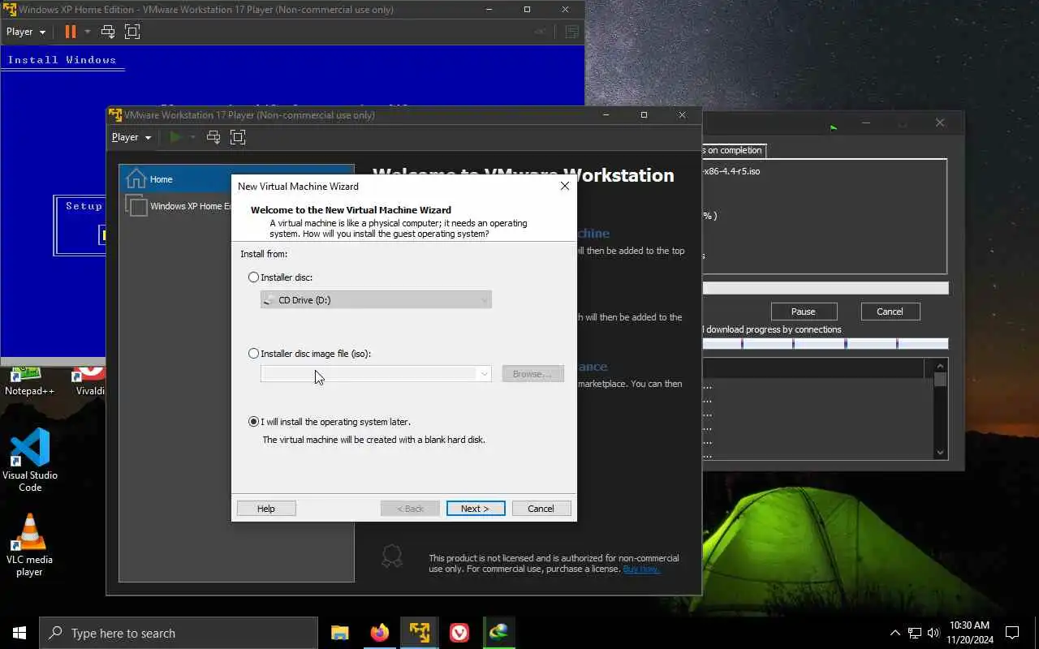Open the Windows Start menu
Image resolution: width=1039 pixels, height=649 pixels.
pos(19,633)
